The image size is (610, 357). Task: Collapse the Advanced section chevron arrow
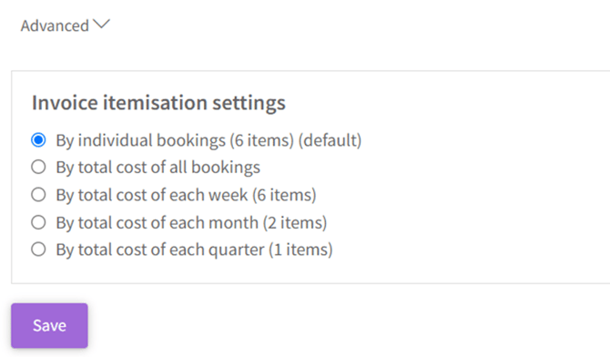[x=102, y=25]
